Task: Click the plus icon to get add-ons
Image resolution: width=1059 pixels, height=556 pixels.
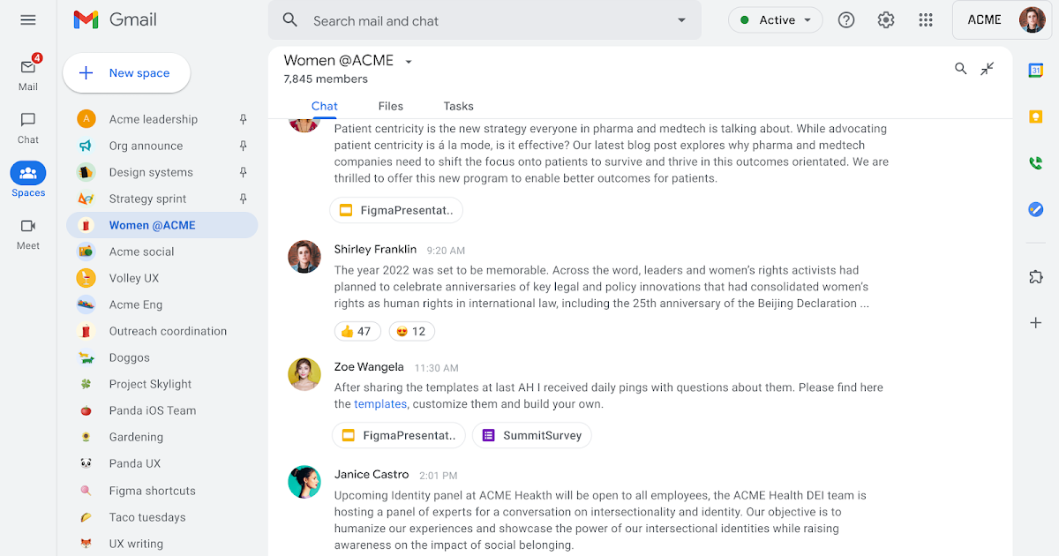Action: click(x=1036, y=323)
